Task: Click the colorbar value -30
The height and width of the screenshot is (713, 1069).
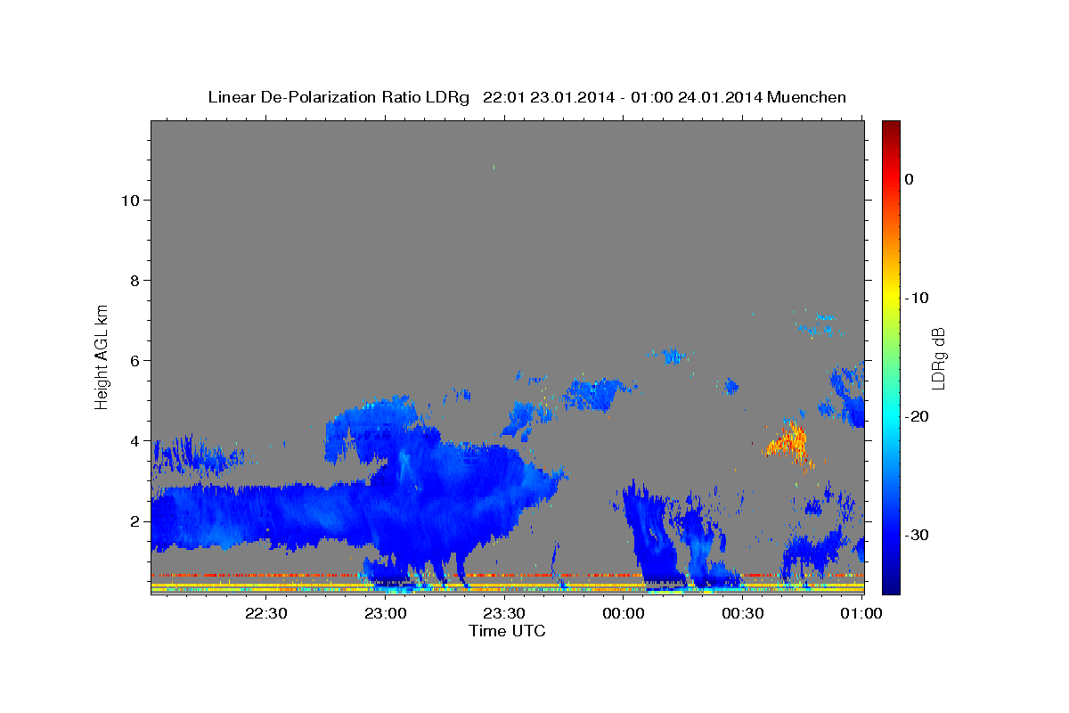Action: (917, 535)
